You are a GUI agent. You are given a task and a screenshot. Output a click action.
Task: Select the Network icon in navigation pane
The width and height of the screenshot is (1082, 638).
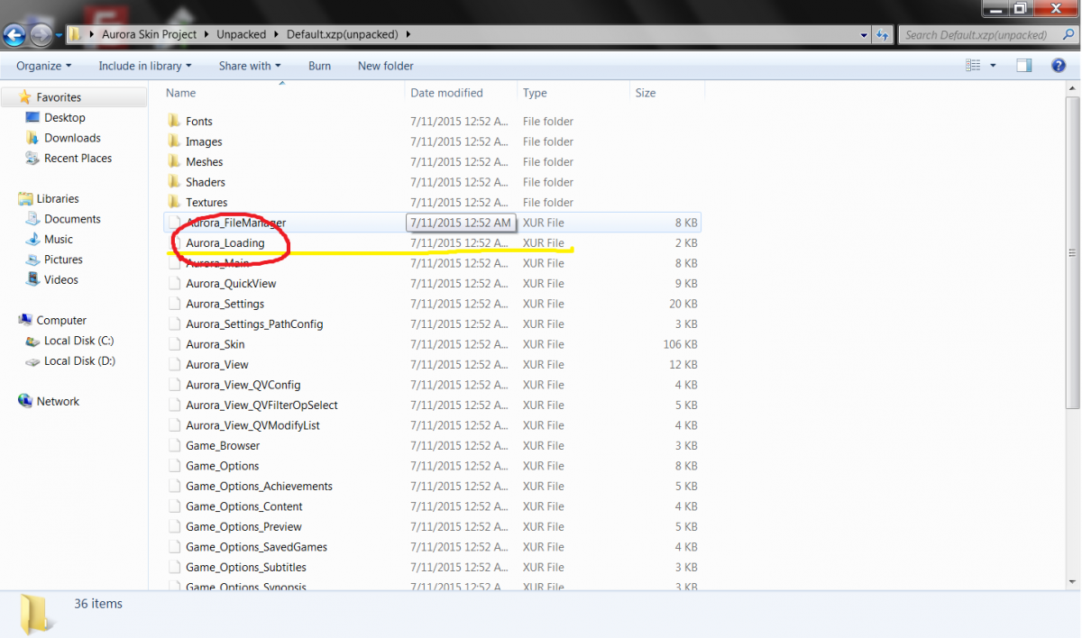[24, 402]
